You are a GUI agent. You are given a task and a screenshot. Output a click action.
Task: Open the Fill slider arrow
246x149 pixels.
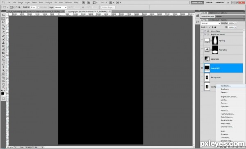(x=235, y=27)
